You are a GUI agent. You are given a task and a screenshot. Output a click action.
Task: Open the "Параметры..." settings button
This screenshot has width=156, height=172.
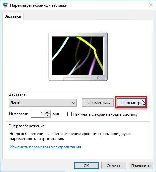tap(98, 103)
